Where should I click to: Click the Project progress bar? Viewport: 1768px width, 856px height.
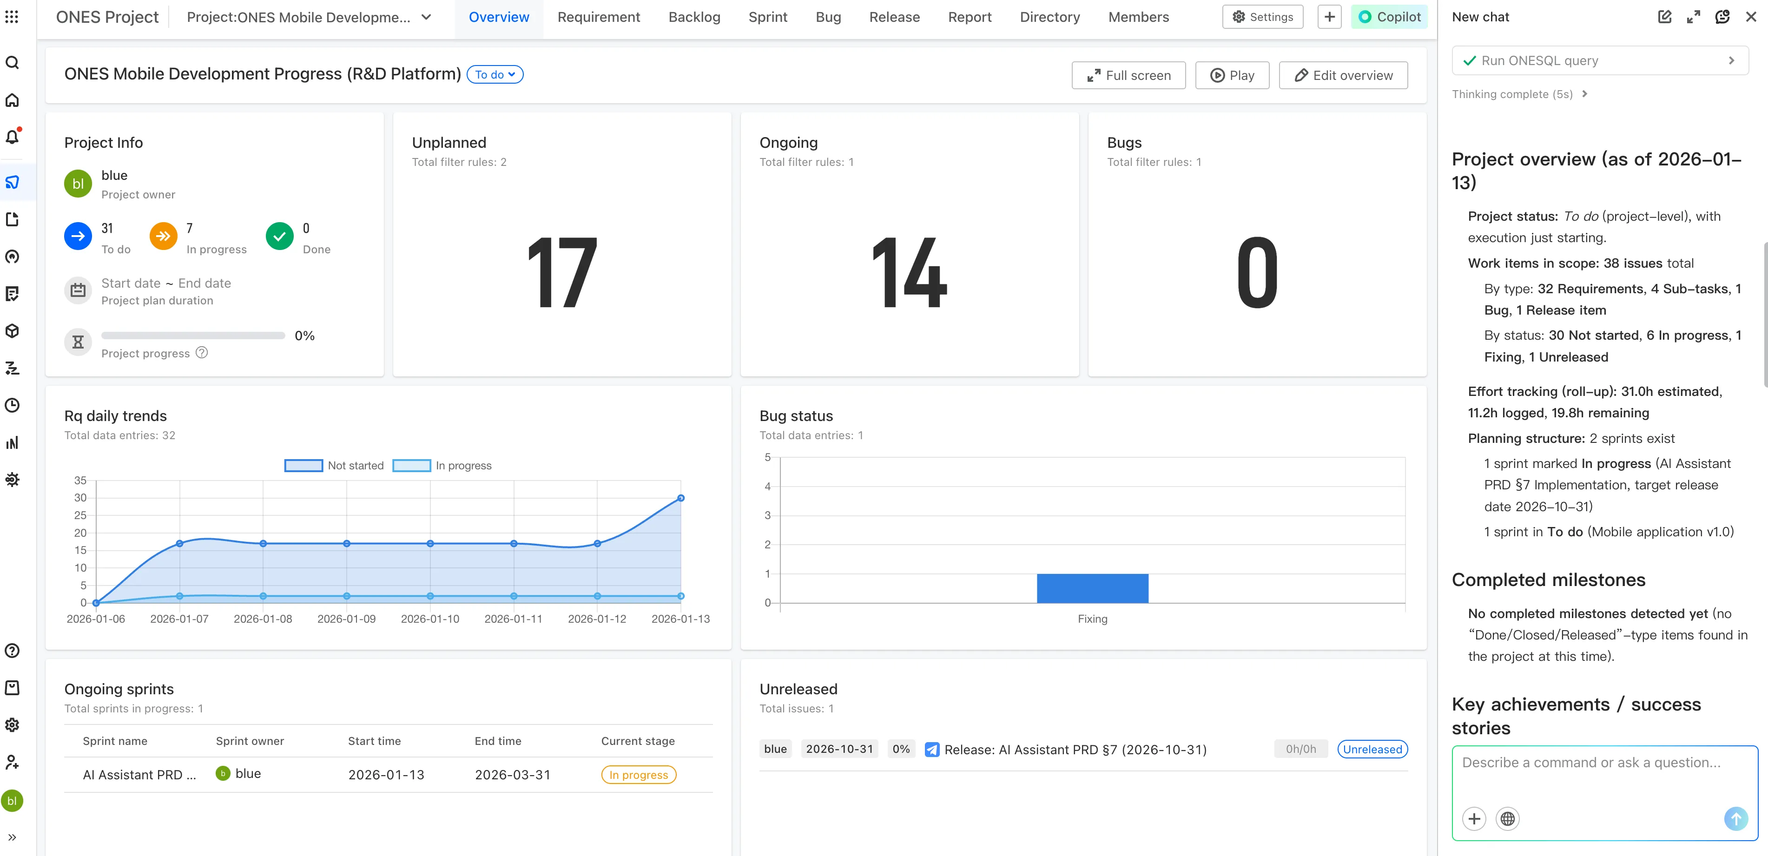pos(193,336)
